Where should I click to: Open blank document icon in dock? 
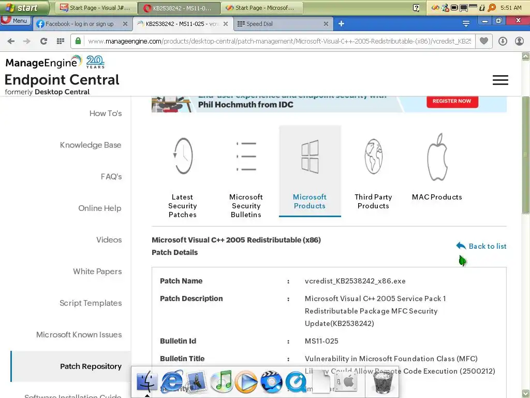321,382
